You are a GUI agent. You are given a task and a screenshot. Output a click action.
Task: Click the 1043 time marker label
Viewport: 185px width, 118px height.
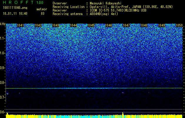pyautogui.click(x=56, y=25)
